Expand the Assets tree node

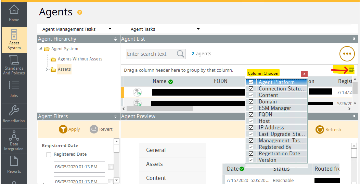click(x=47, y=69)
